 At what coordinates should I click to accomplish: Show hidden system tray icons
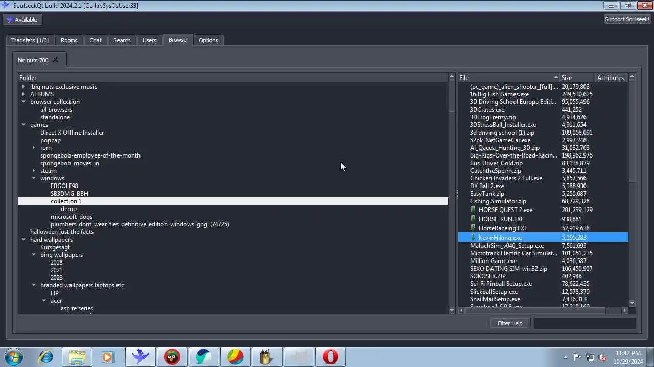565,357
